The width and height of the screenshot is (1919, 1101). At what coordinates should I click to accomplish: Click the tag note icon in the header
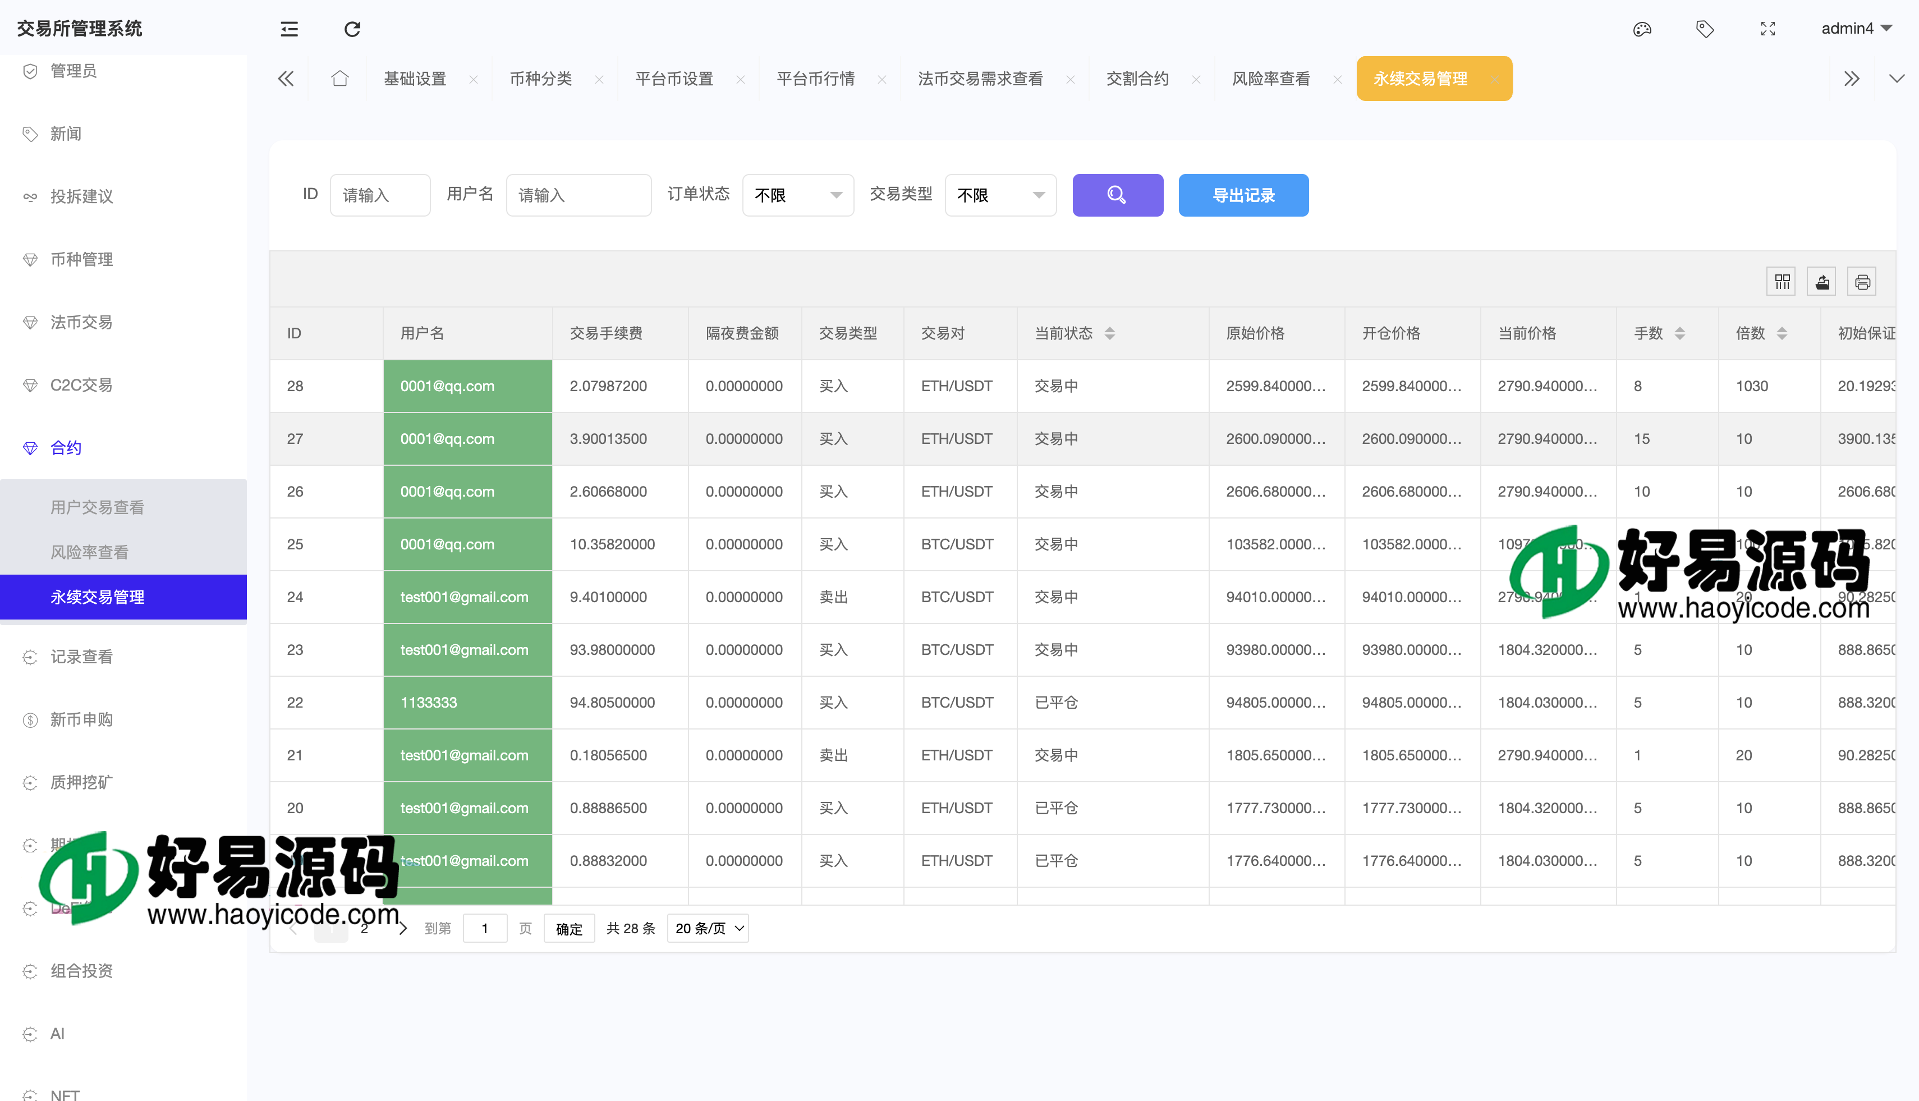tap(1704, 29)
